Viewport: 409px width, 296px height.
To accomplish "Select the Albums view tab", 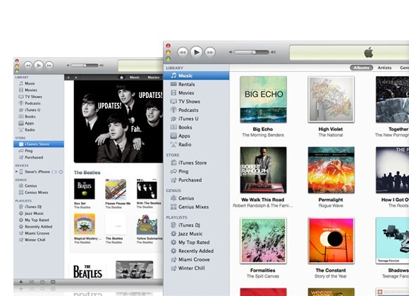I will point(361,68).
